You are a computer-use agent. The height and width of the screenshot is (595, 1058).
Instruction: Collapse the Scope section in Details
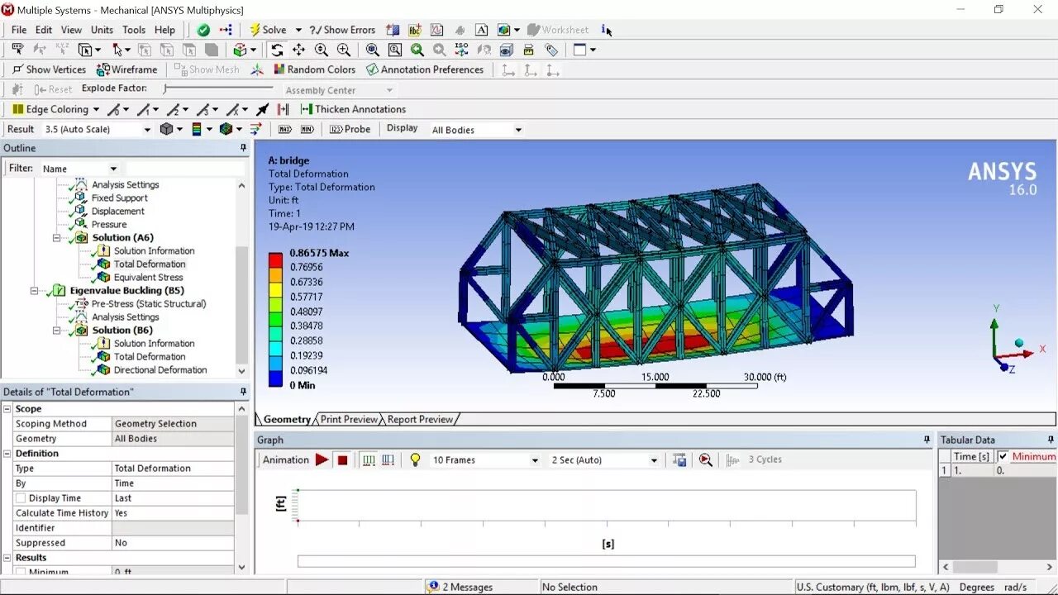pyautogui.click(x=7, y=409)
